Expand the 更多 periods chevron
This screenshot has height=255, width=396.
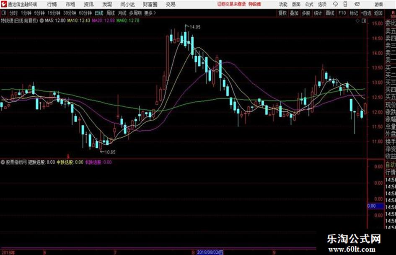155,13
